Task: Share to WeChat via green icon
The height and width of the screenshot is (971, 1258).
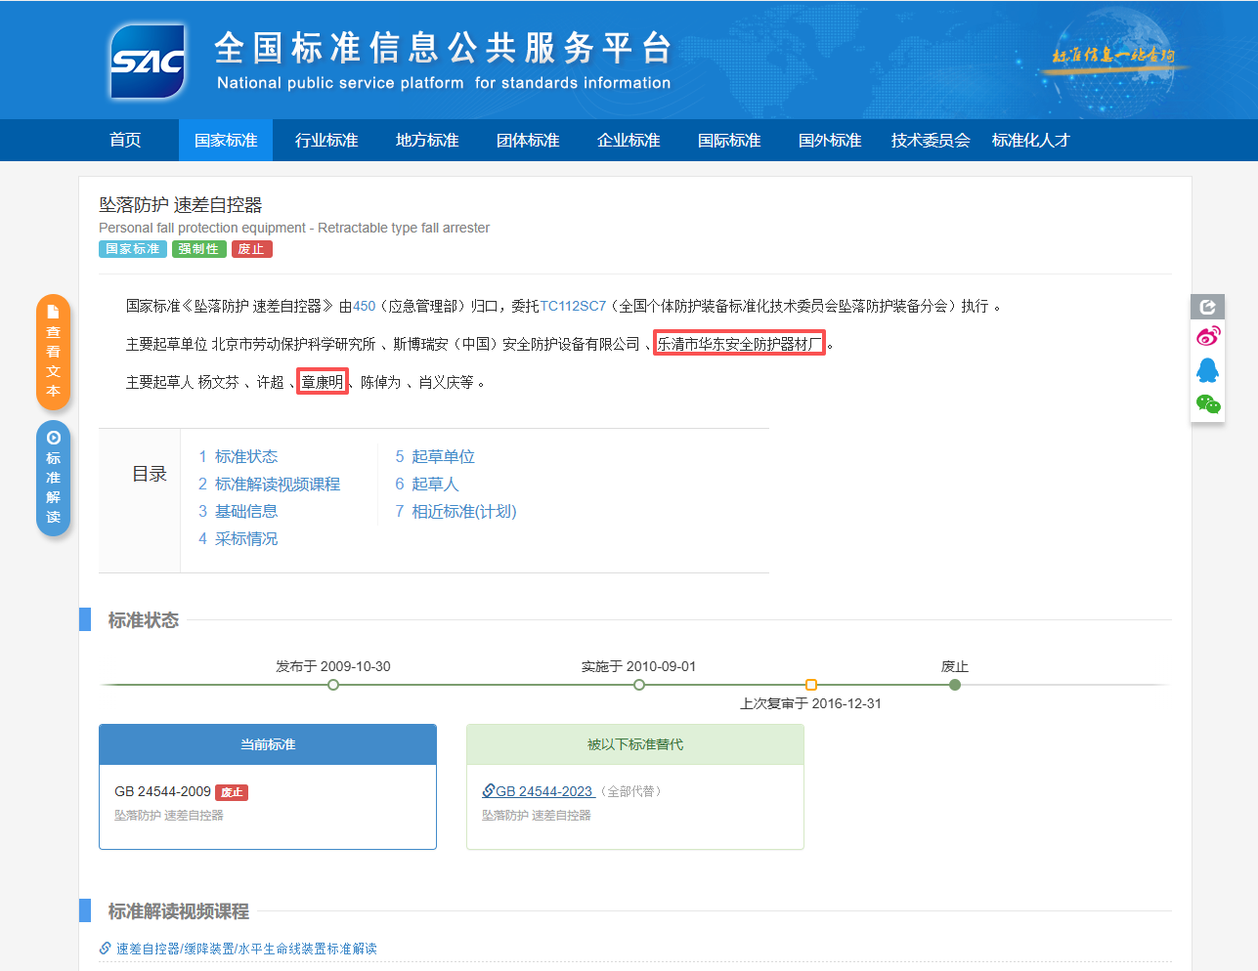Action: pyautogui.click(x=1207, y=404)
